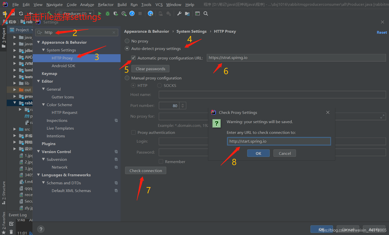389x235 pixels.
Task: Open the Refactor menu
Action: pyautogui.click(x=106, y=4)
